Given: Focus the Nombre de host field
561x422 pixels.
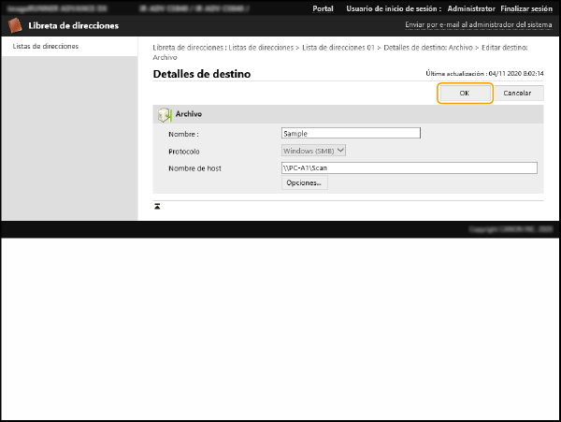Looking at the screenshot, I should (409, 168).
